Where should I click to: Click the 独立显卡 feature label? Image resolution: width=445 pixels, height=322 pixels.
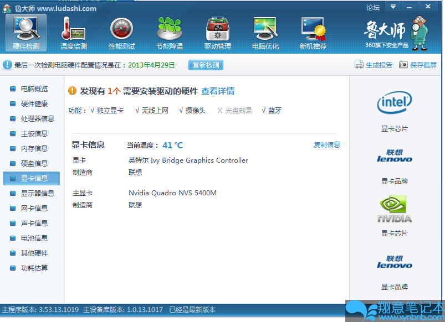pyautogui.click(x=110, y=110)
